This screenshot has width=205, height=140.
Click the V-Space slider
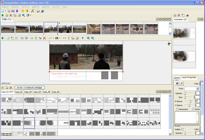(189, 105)
